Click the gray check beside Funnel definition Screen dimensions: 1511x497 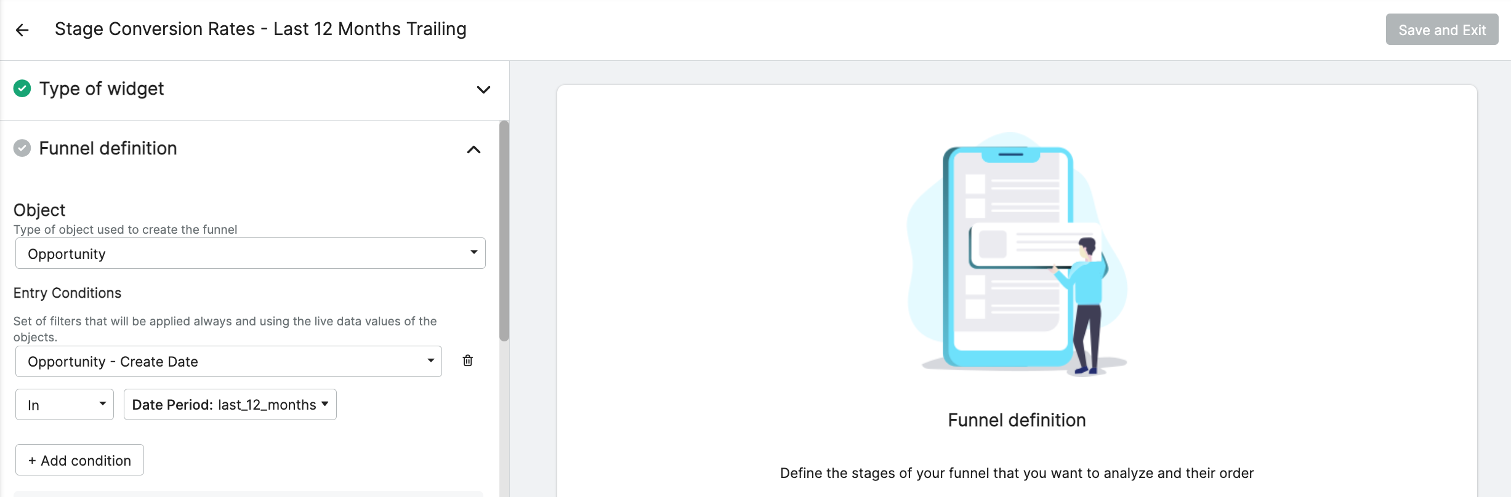(22, 148)
